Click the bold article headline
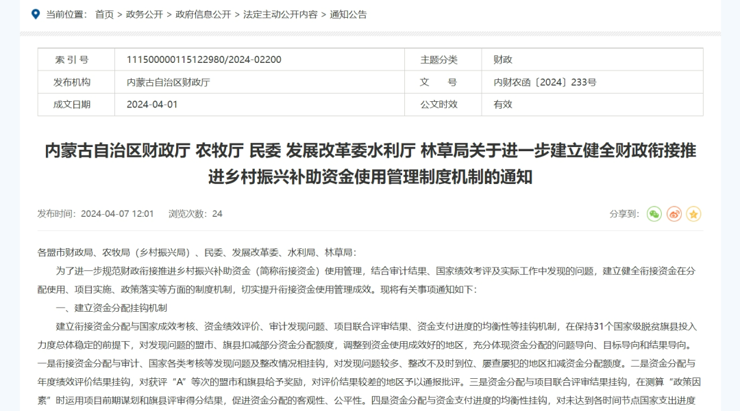 click(x=370, y=163)
